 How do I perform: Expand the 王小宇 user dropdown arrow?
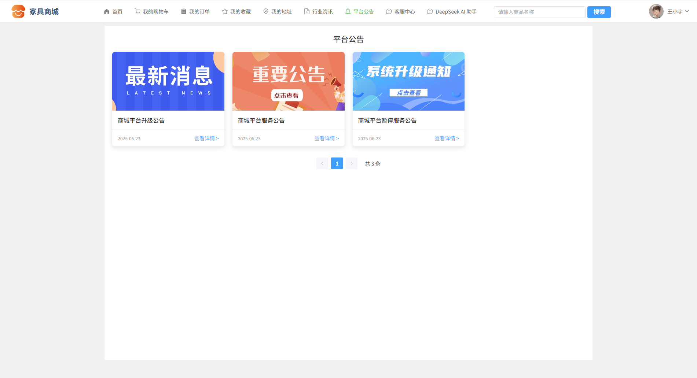point(687,11)
